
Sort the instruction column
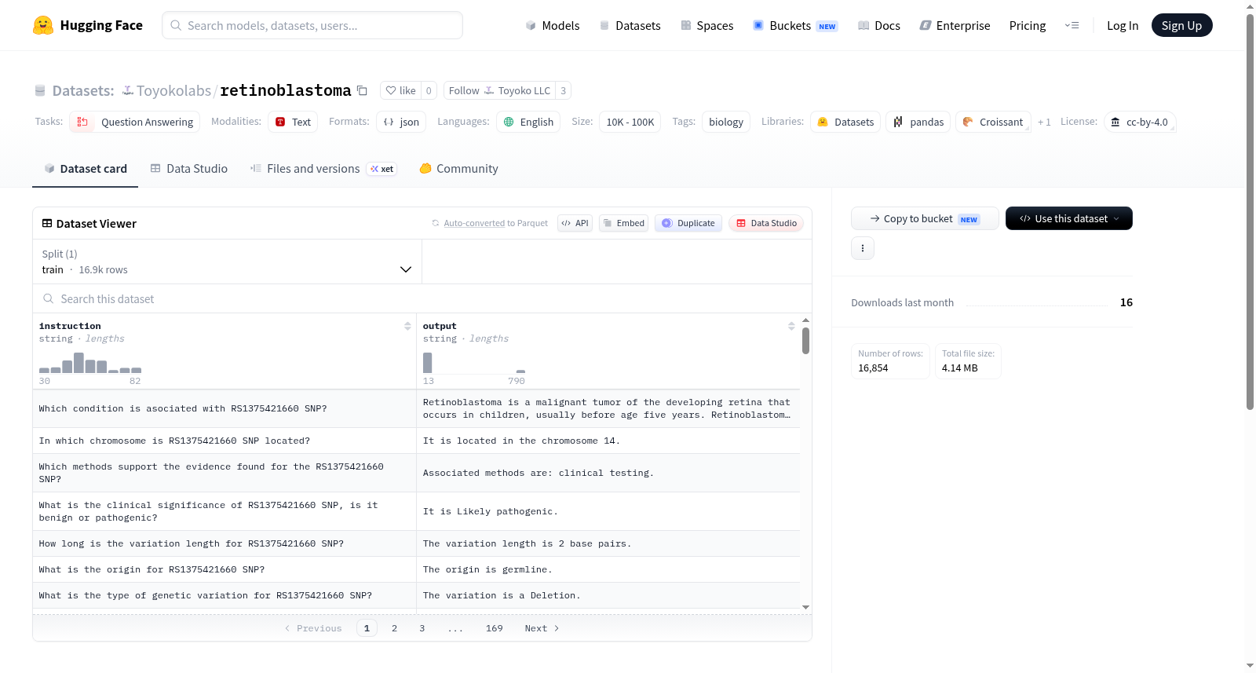coord(407,326)
